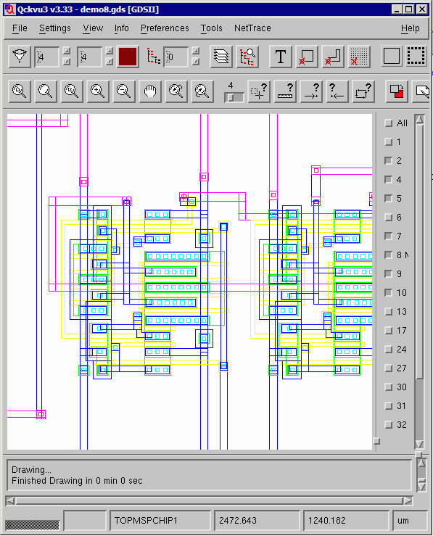Toggle layer 31 checkbox
433x536 pixels.
[x=389, y=405]
